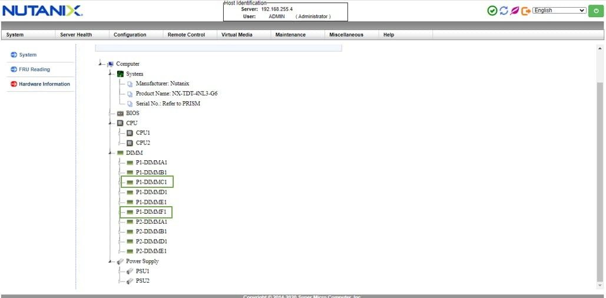This screenshot has width=606, height=298.
Task: Collapse the System tree node
Action: (x=110, y=73)
